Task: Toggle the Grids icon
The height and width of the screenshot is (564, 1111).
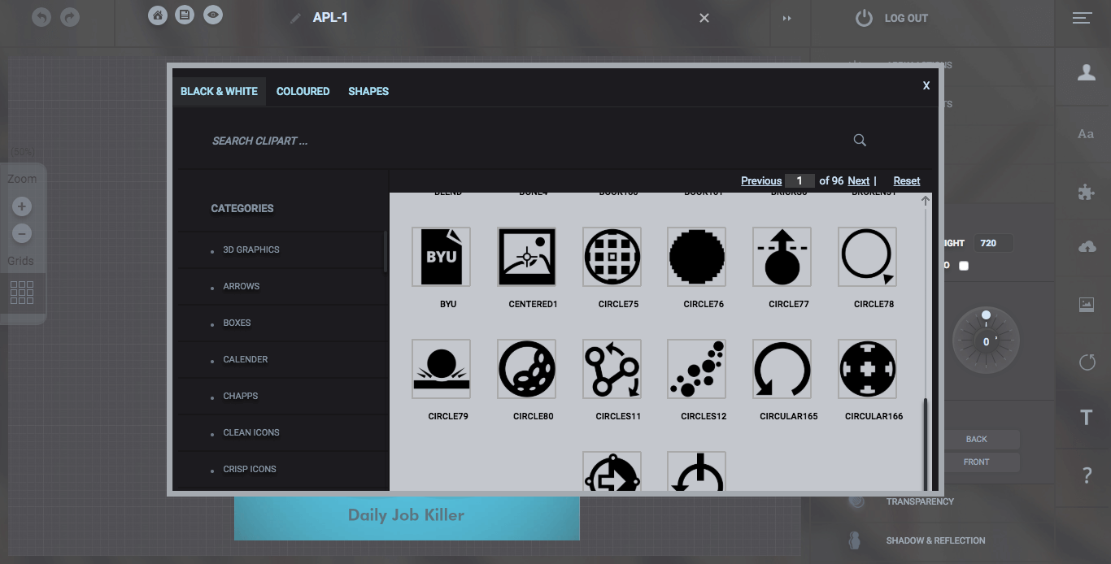Action: 22,293
